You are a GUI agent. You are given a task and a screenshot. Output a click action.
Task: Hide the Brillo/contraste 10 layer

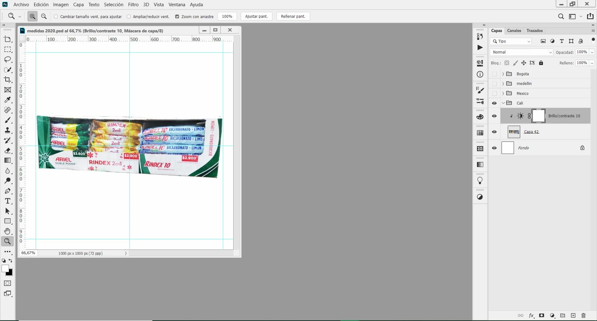pos(494,116)
